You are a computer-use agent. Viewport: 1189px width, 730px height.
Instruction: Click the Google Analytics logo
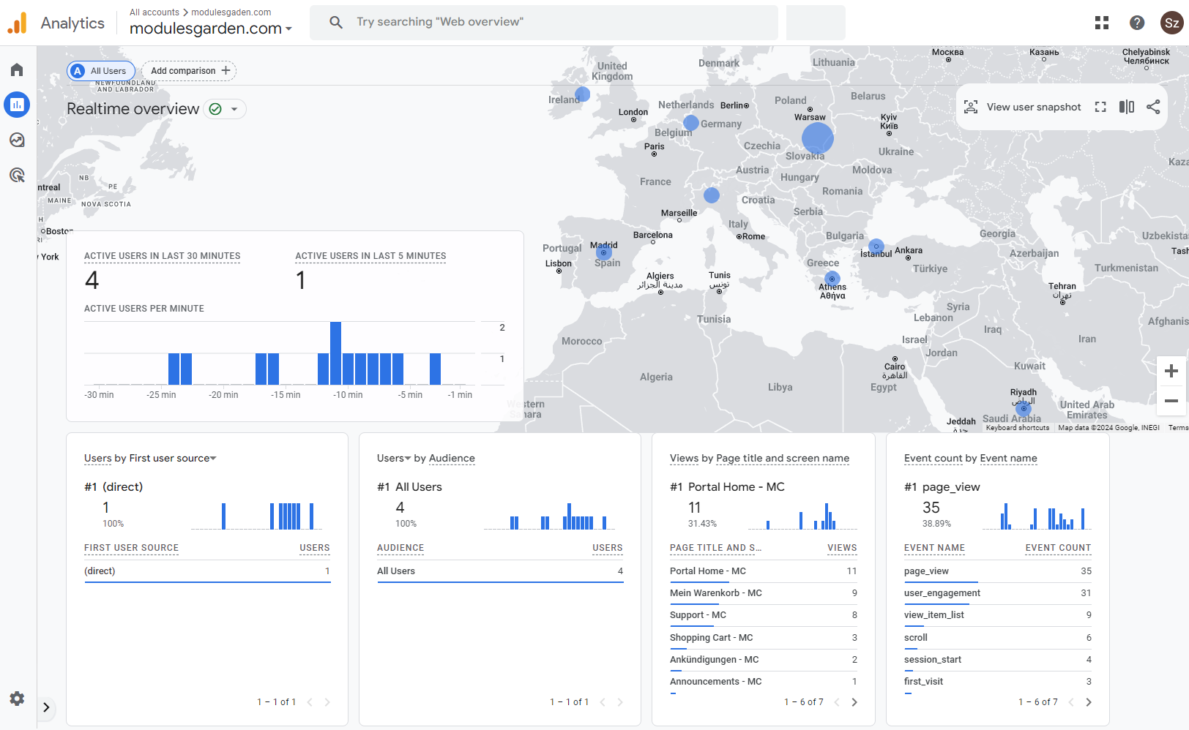(x=17, y=23)
